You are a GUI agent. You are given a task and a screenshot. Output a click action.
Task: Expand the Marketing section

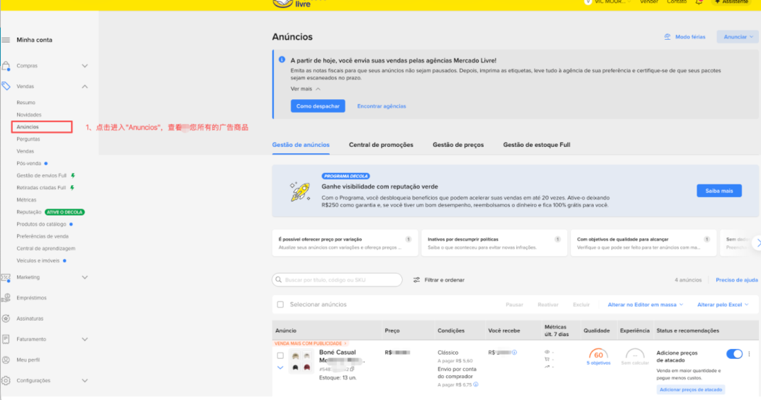point(85,277)
